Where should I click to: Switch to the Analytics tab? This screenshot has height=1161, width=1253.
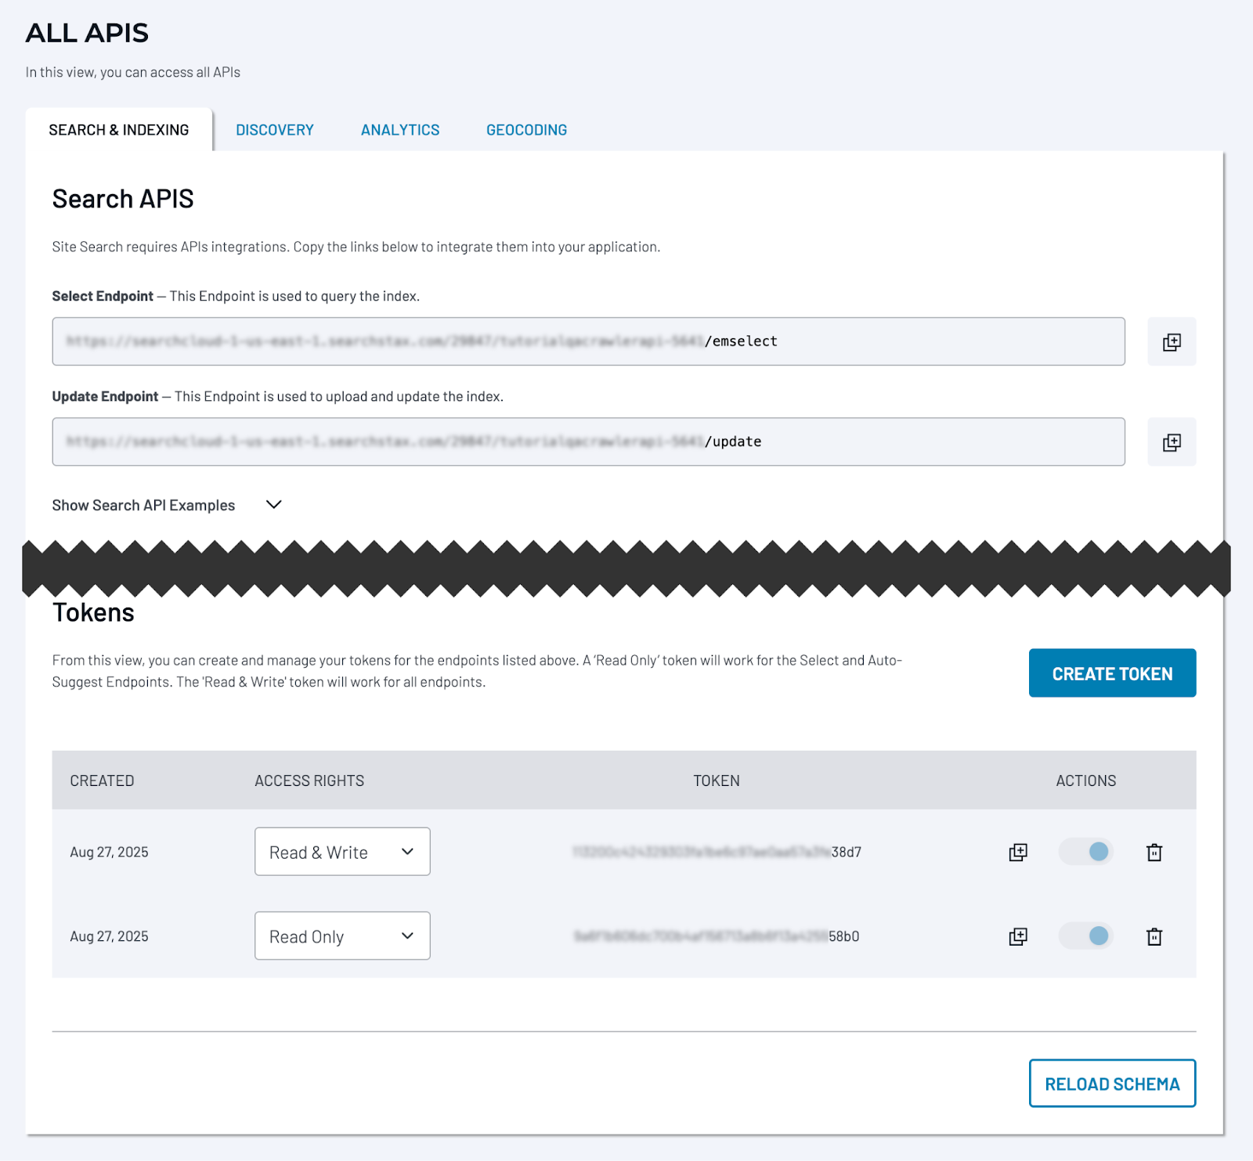[x=399, y=130]
